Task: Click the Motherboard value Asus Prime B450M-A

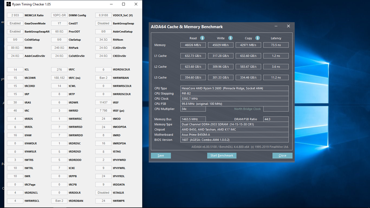Action: coord(235,135)
